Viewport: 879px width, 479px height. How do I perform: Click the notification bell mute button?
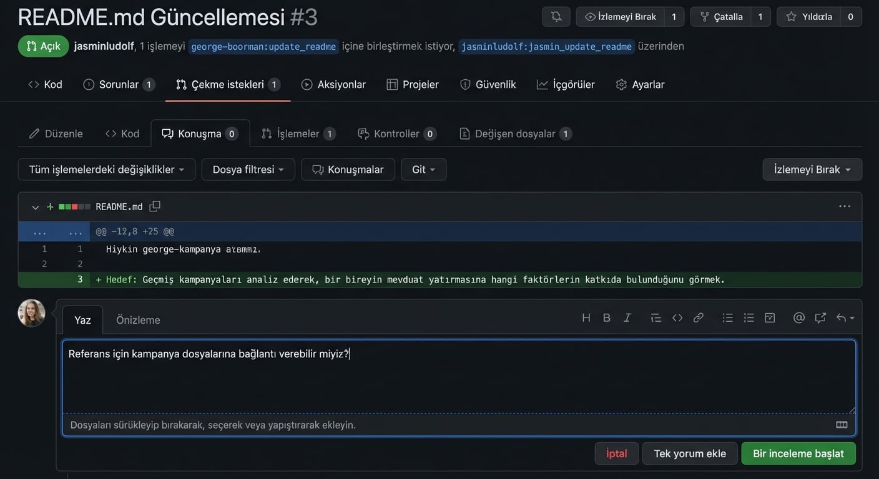(556, 17)
